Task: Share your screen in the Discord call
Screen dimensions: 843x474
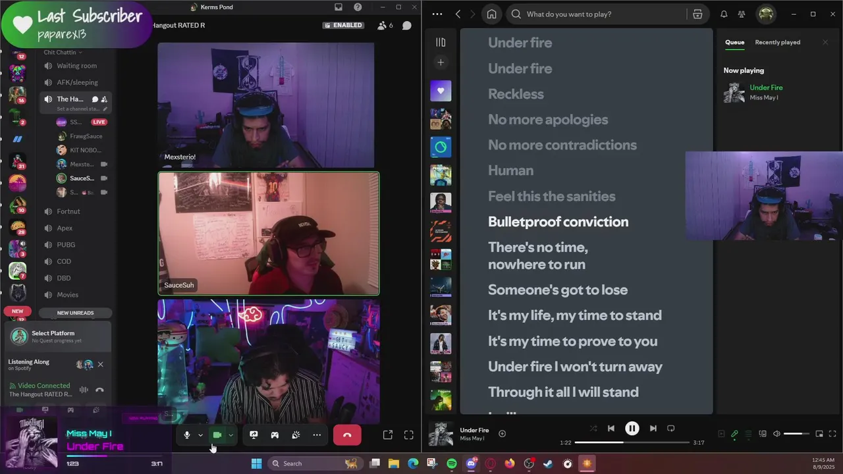Action: pyautogui.click(x=254, y=435)
